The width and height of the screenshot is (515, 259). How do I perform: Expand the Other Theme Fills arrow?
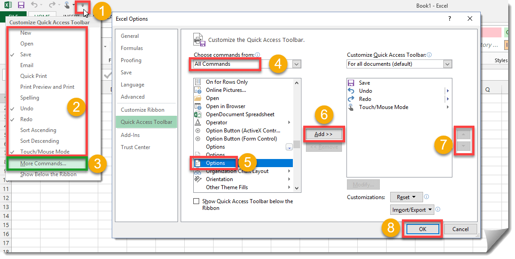click(289, 187)
